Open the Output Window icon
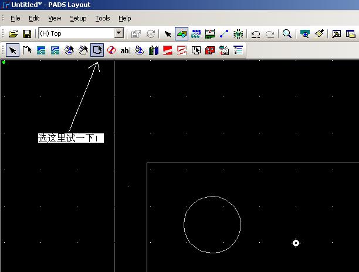This screenshot has height=272, width=359. 336,34
